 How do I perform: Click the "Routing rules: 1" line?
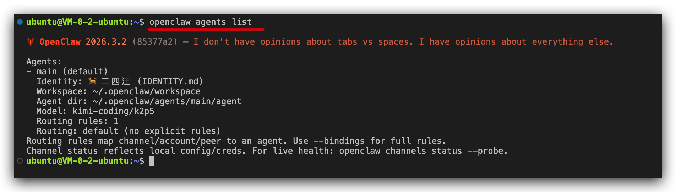point(77,121)
